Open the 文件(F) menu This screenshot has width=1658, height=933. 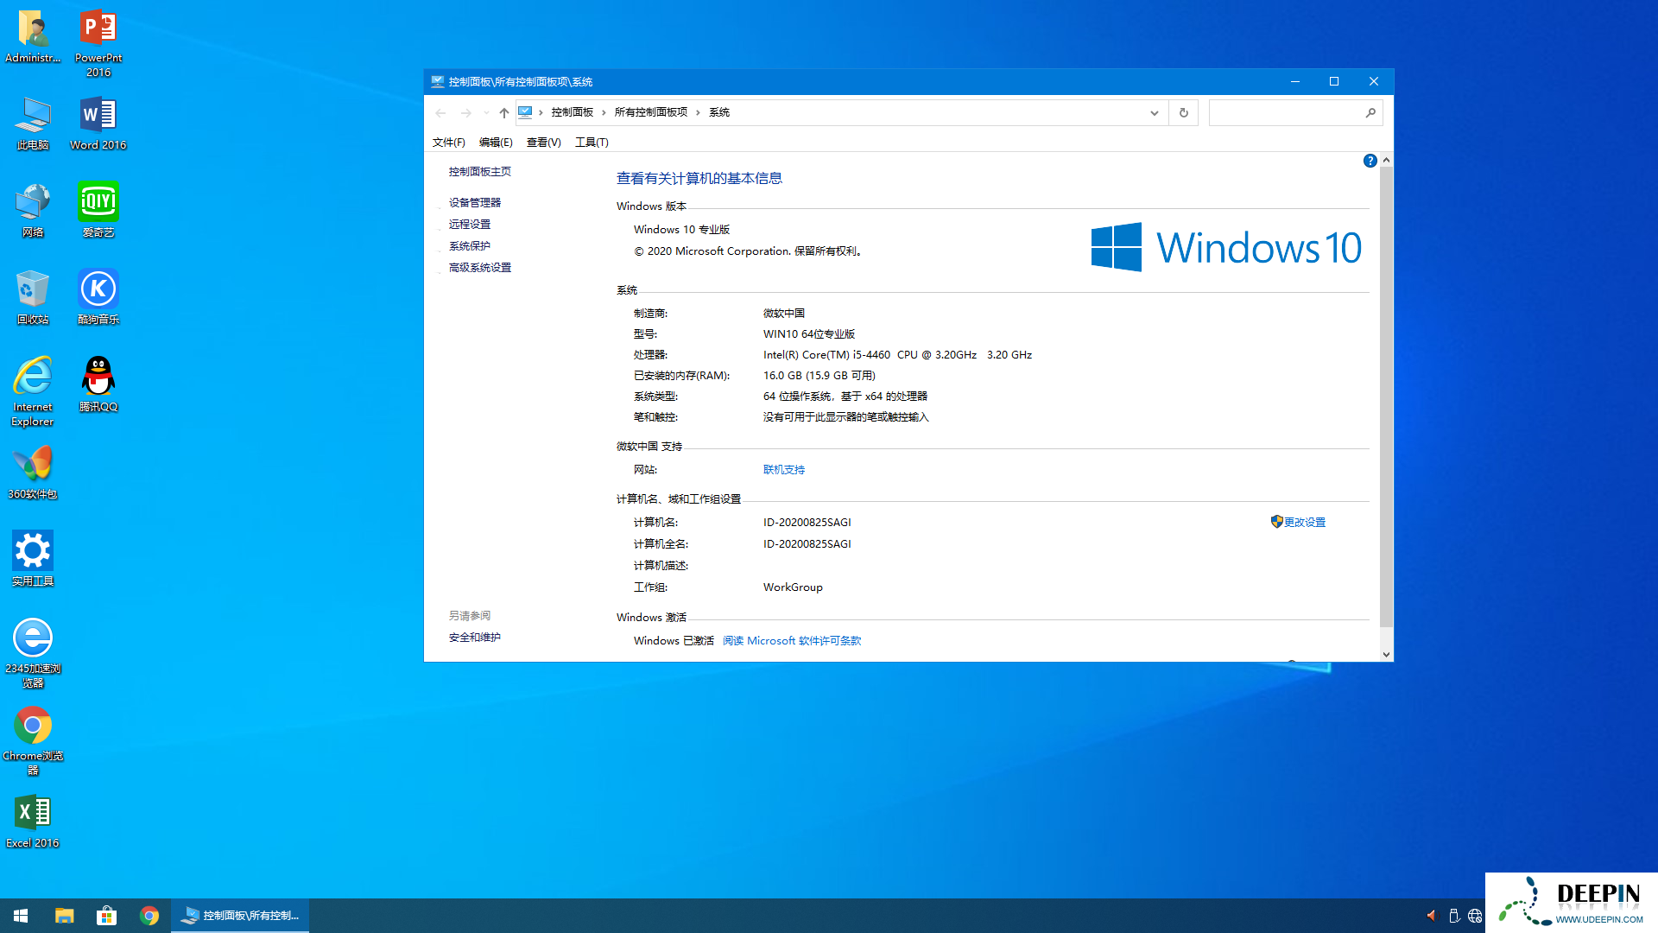[x=449, y=143]
